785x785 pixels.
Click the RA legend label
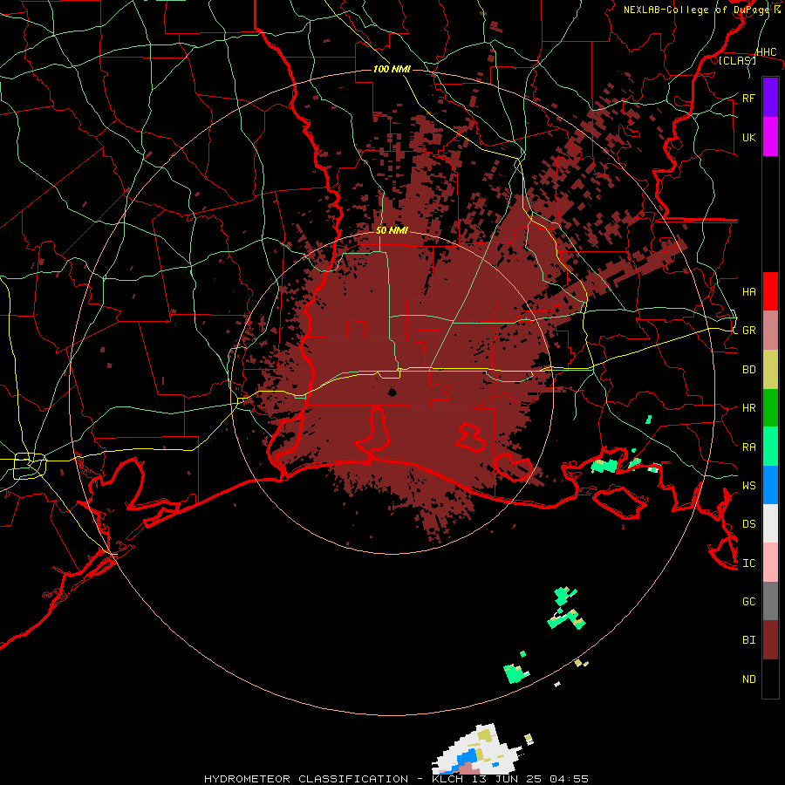[x=748, y=447]
